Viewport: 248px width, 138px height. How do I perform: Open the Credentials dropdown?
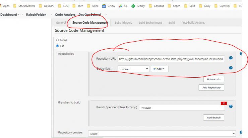click(x=133, y=69)
